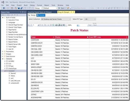
Task: Open the zoom level dropdown in preview toolbar
Action: pos(78,25)
